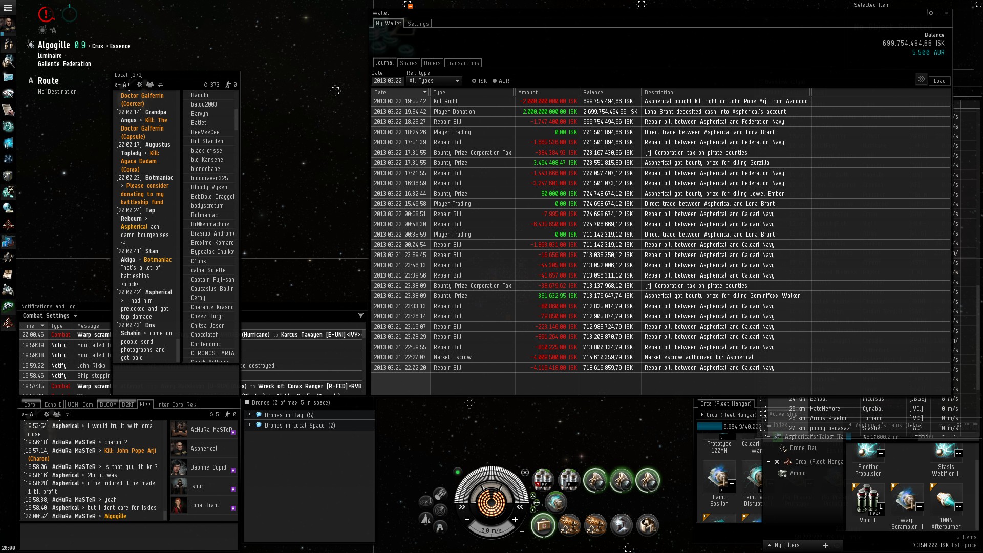This screenshot has width=983, height=553.
Task: Increase ship speed with plus button
Action: (515, 520)
